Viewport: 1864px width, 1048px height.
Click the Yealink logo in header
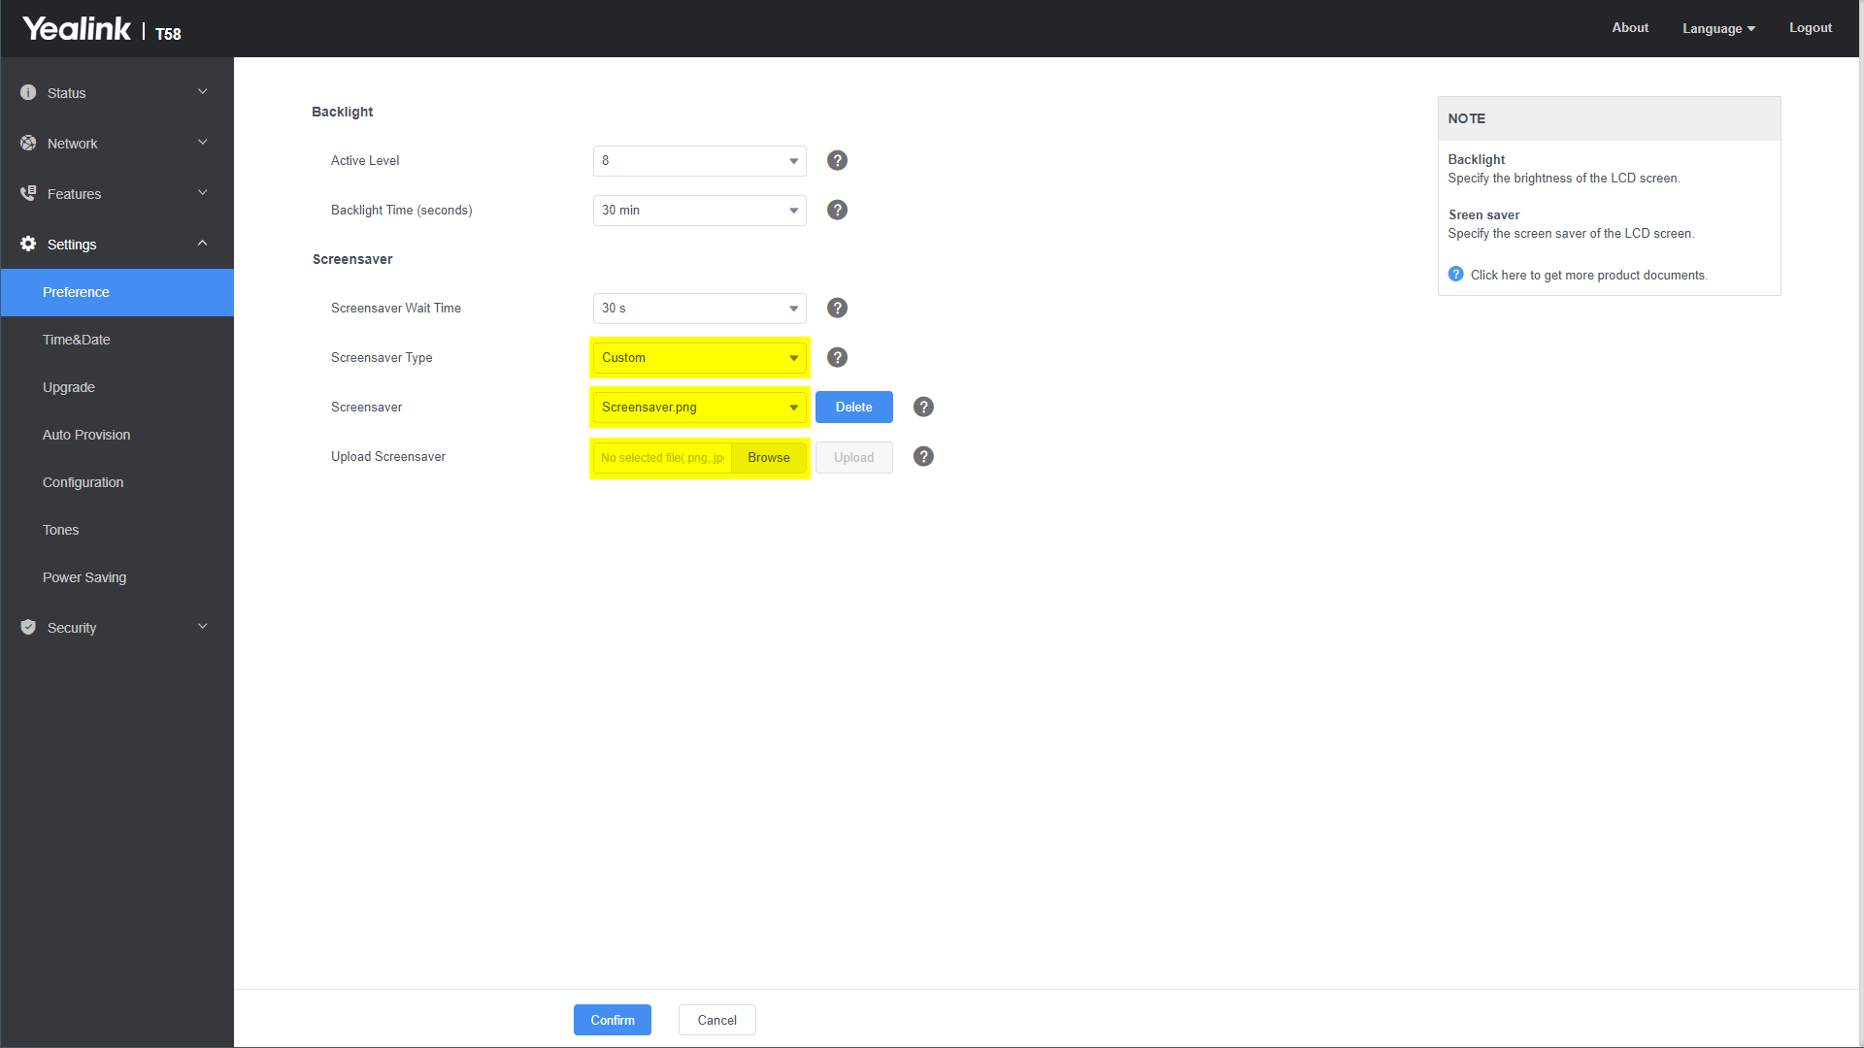pyautogui.click(x=77, y=29)
